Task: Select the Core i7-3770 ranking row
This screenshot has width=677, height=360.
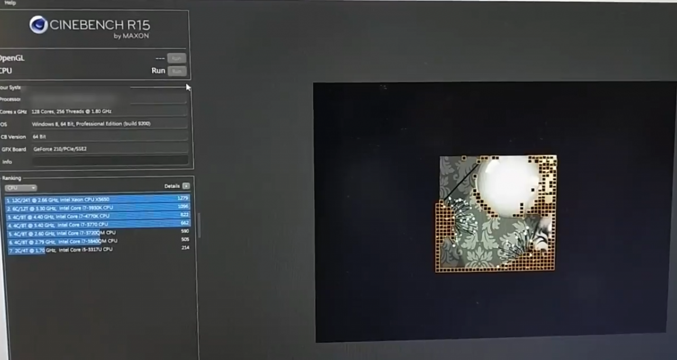Action: tap(97, 224)
